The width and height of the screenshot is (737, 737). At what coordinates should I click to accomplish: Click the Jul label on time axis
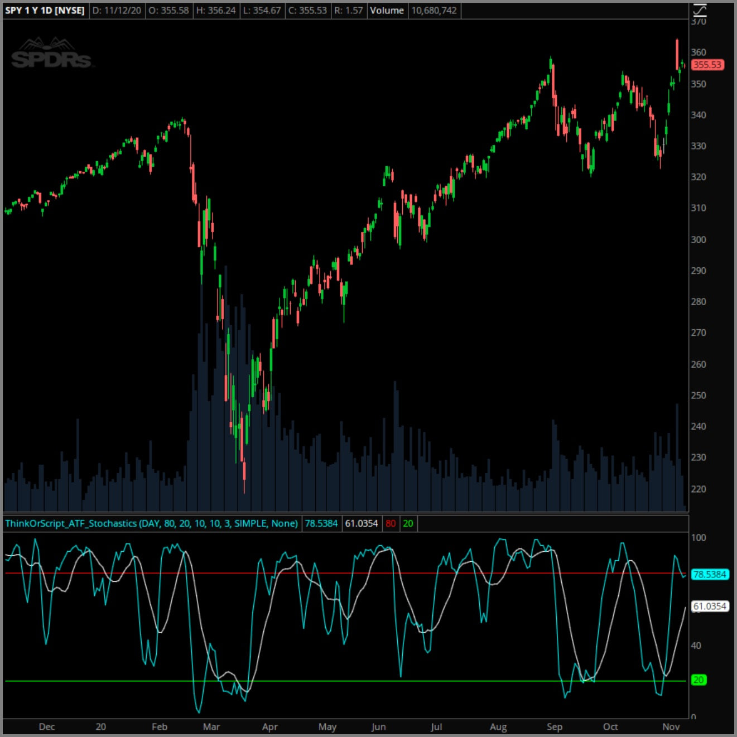click(x=436, y=726)
